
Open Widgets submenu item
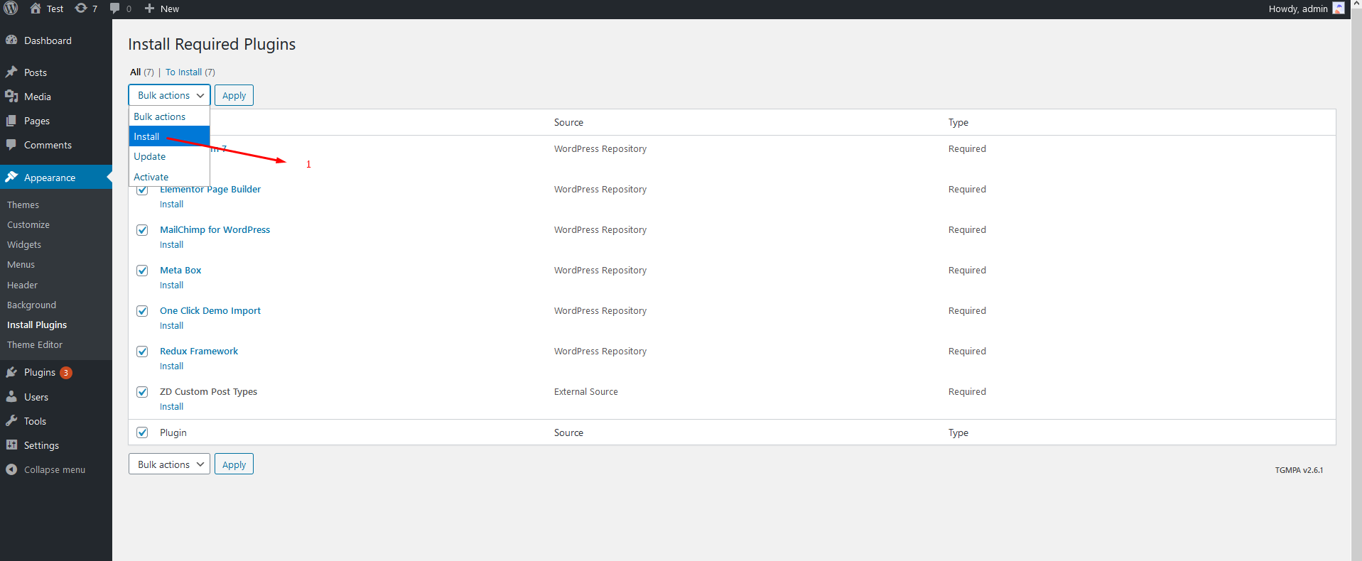click(x=24, y=244)
